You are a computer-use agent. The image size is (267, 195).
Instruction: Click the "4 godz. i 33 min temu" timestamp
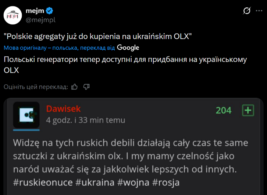click(85, 120)
